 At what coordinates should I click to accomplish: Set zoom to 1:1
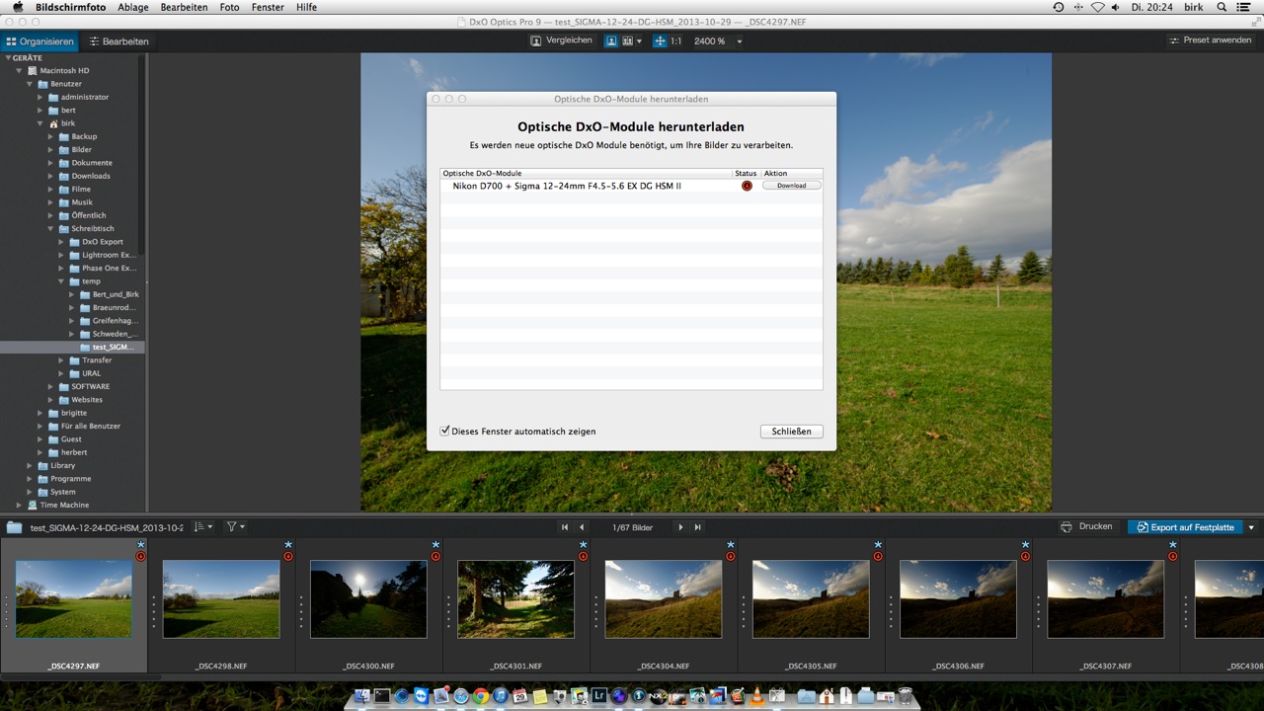676,41
